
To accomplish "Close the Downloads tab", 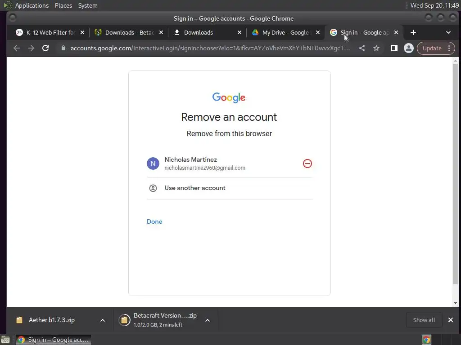I will pos(240,32).
